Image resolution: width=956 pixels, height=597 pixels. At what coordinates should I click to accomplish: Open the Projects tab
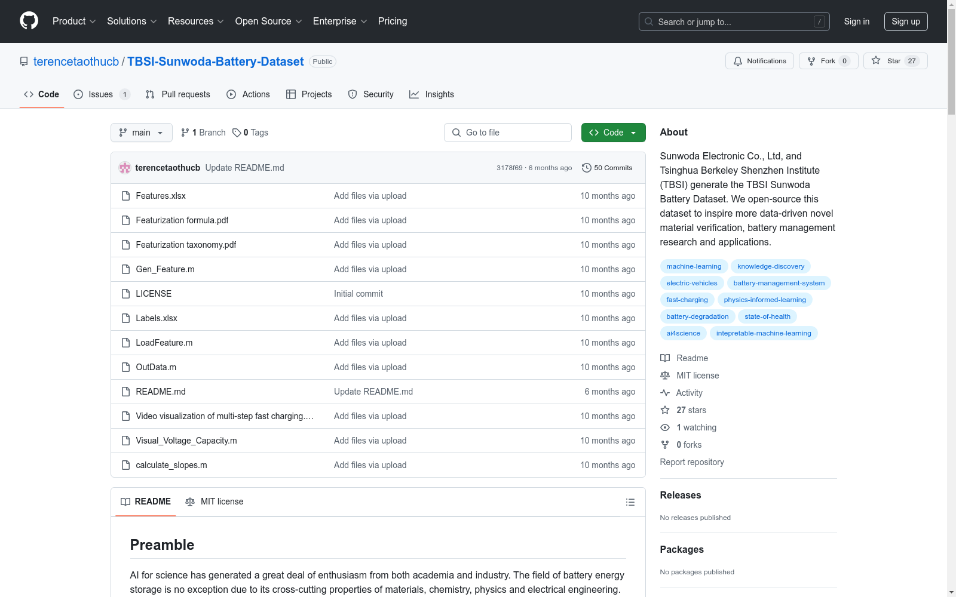[309, 94]
